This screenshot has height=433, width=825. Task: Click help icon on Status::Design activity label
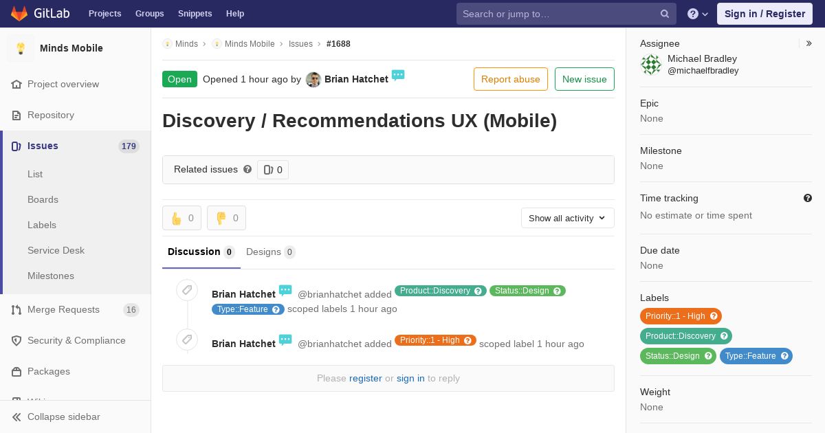(557, 291)
